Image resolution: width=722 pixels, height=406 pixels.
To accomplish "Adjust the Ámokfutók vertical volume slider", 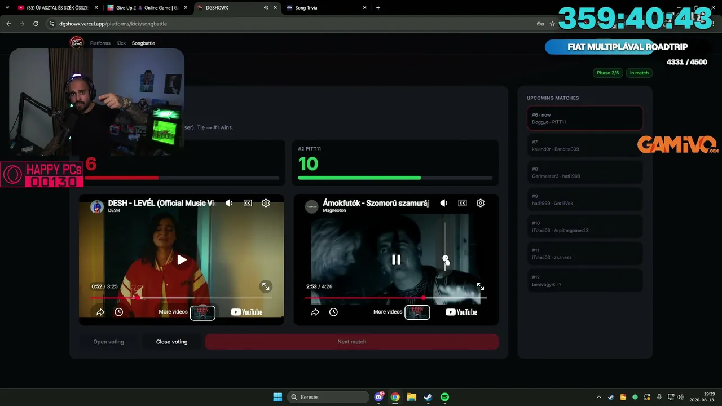I will (445, 246).
